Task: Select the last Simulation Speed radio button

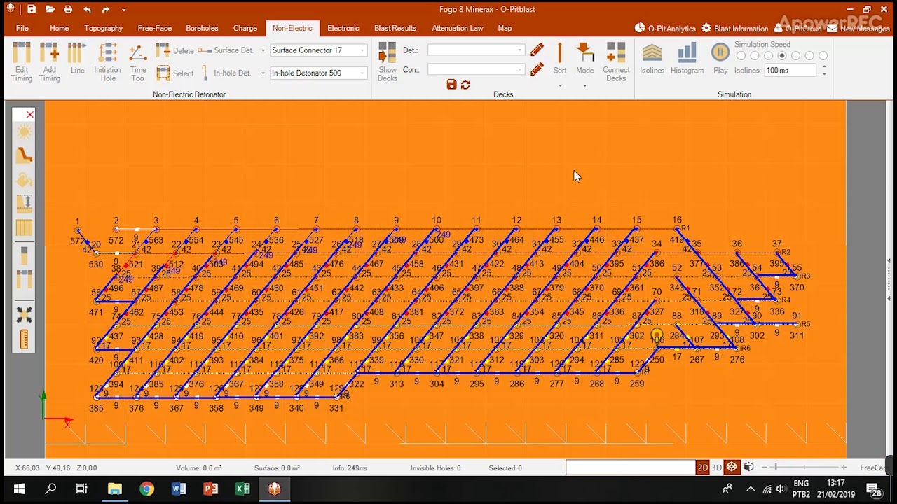Action: 823,56
